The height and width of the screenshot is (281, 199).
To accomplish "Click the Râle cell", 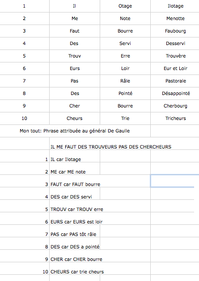I will pyautogui.click(x=125, y=81).
